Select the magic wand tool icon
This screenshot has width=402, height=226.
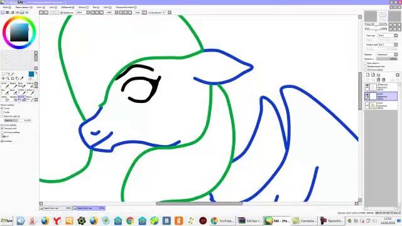13,73
